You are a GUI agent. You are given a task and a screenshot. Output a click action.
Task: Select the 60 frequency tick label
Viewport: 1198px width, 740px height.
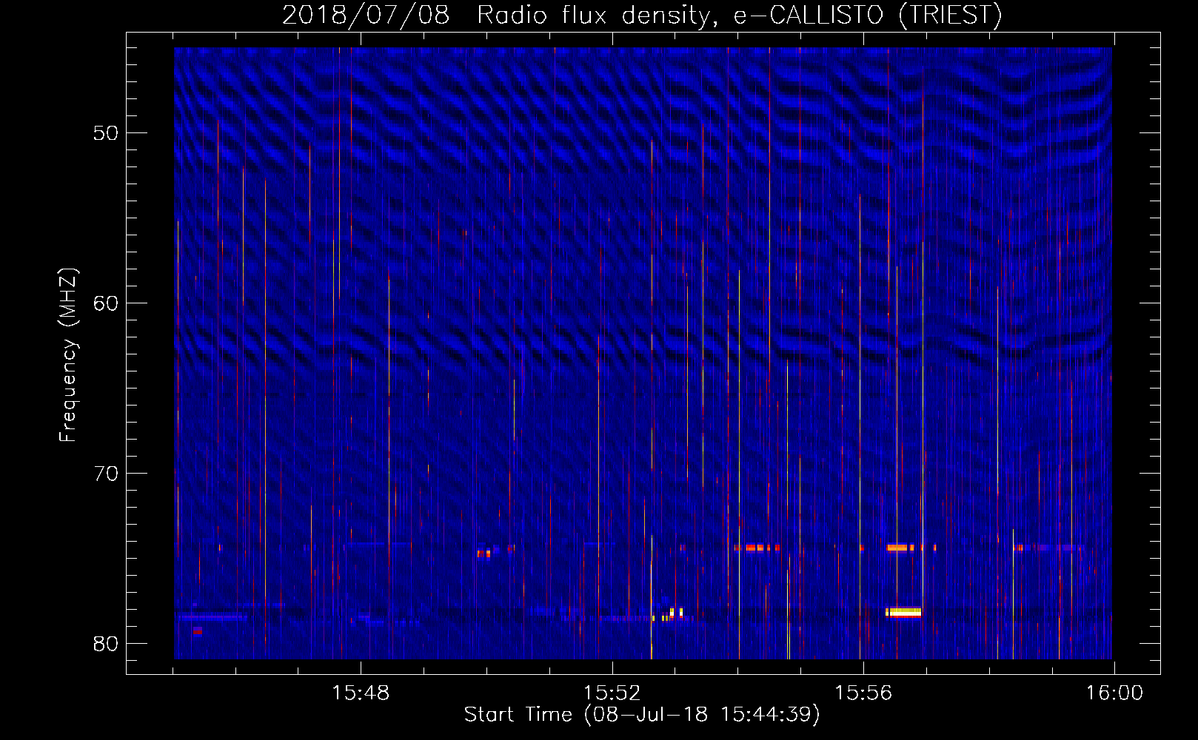point(106,303)
